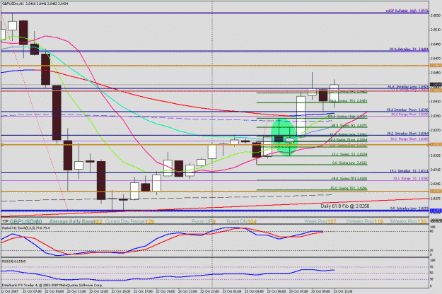Select the '61.8 Intraday Long' level label
This screenshot has height=294, width=442.
coord(408,86)
